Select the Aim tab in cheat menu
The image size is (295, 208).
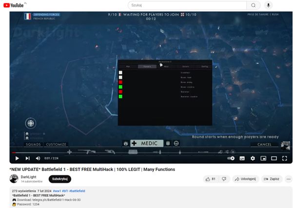(x=128, y=67)
